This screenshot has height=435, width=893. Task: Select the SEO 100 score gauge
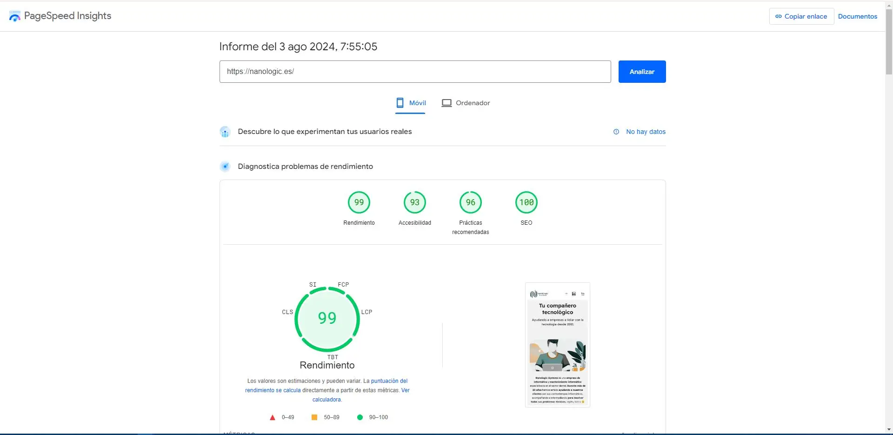pos(526,202)
